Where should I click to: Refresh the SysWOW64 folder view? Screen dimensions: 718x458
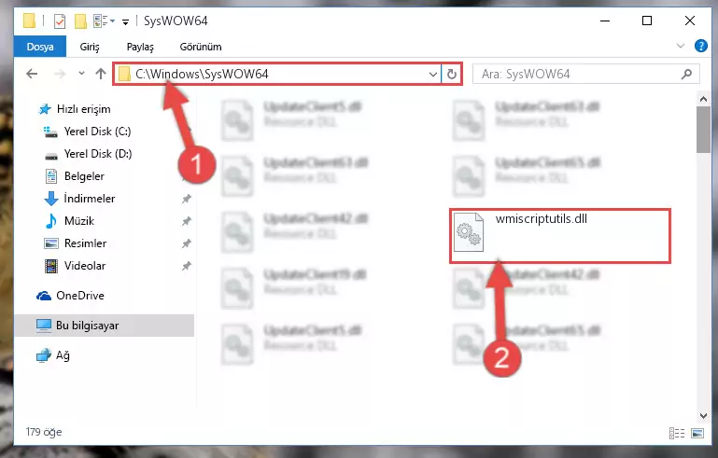(x=452, y=74)
